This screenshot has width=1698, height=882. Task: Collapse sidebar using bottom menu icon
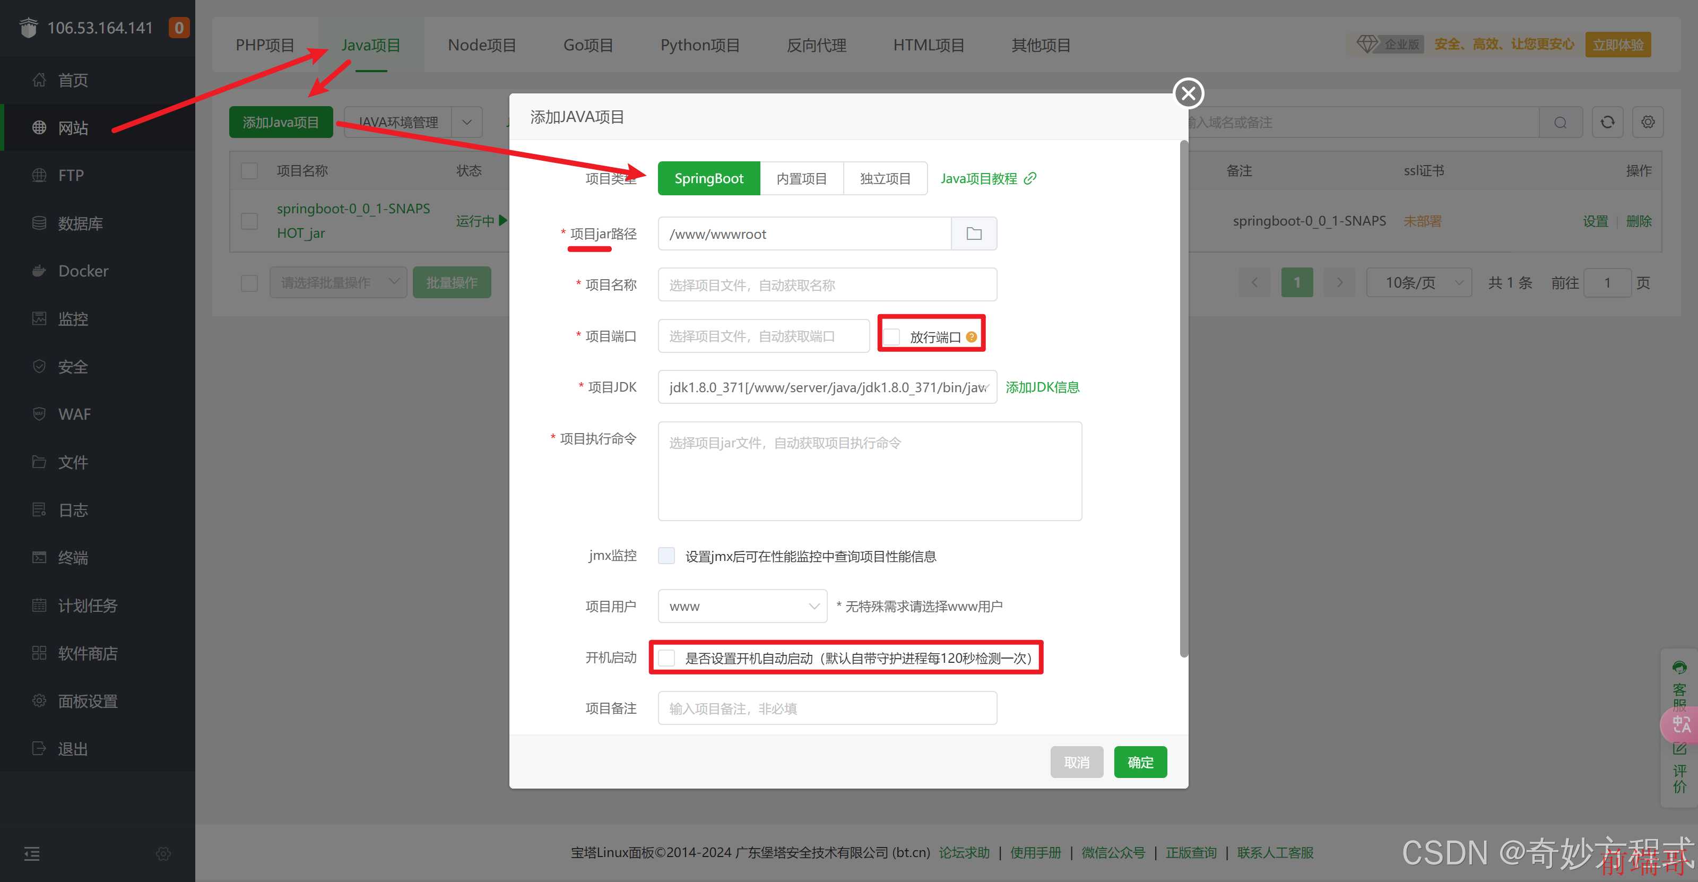pyautogui.click(x=32, y=854)
